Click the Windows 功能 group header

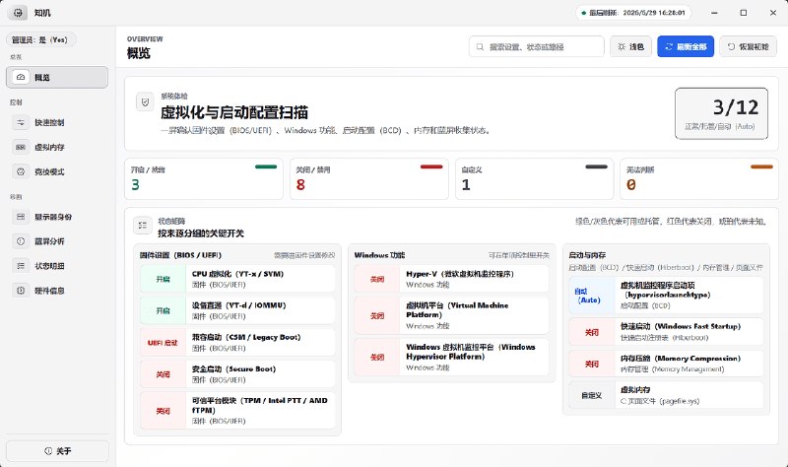pos(379,255)
